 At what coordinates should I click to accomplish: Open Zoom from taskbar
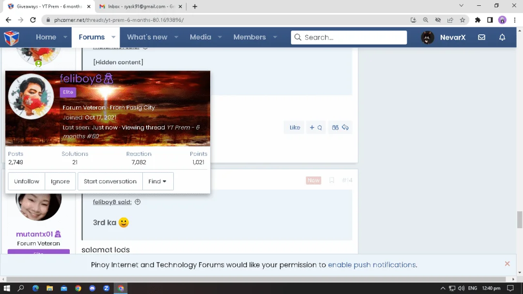coord(107,288)
